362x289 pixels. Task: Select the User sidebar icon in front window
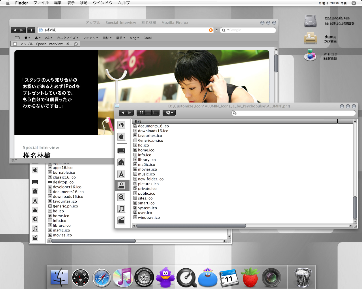tap(121, 186)
